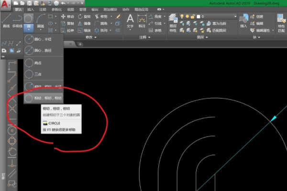Click the Fillet (圆角) tool
Image resolution: width=287 pixels, height=191 pixels.
click(x=101, y=23)
